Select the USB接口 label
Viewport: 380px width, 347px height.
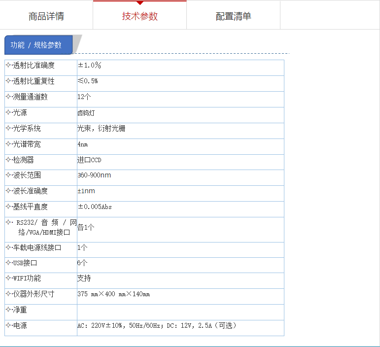(25, 263)
